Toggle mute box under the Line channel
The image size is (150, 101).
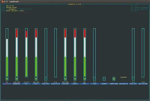tap(94, 79)
